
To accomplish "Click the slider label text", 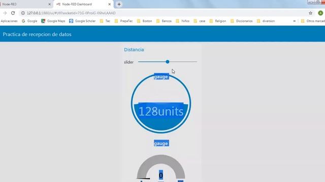I will tap(128, 62).
